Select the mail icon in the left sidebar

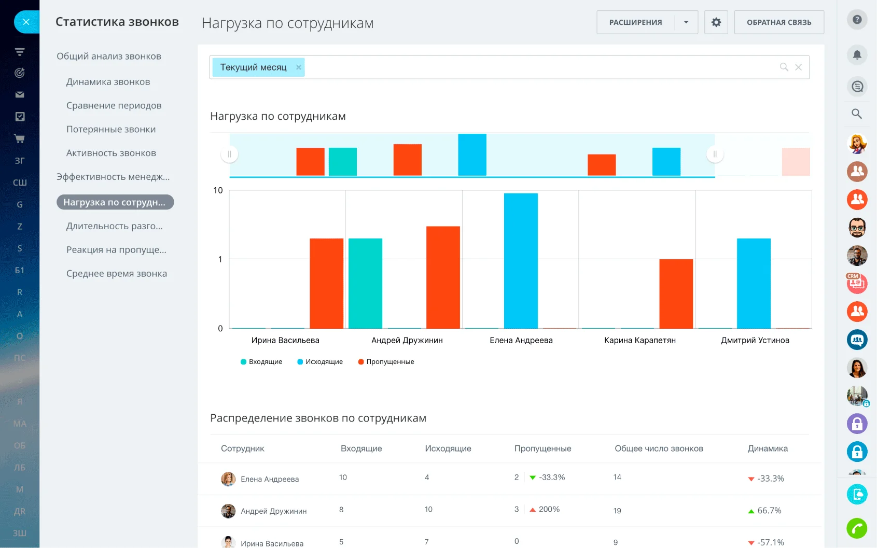tap(20, 94)
